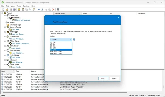Image resolution: width=165 pixels, height=97 pixels.
Task: Click the Data Logger icon
Action: point(8,32)
